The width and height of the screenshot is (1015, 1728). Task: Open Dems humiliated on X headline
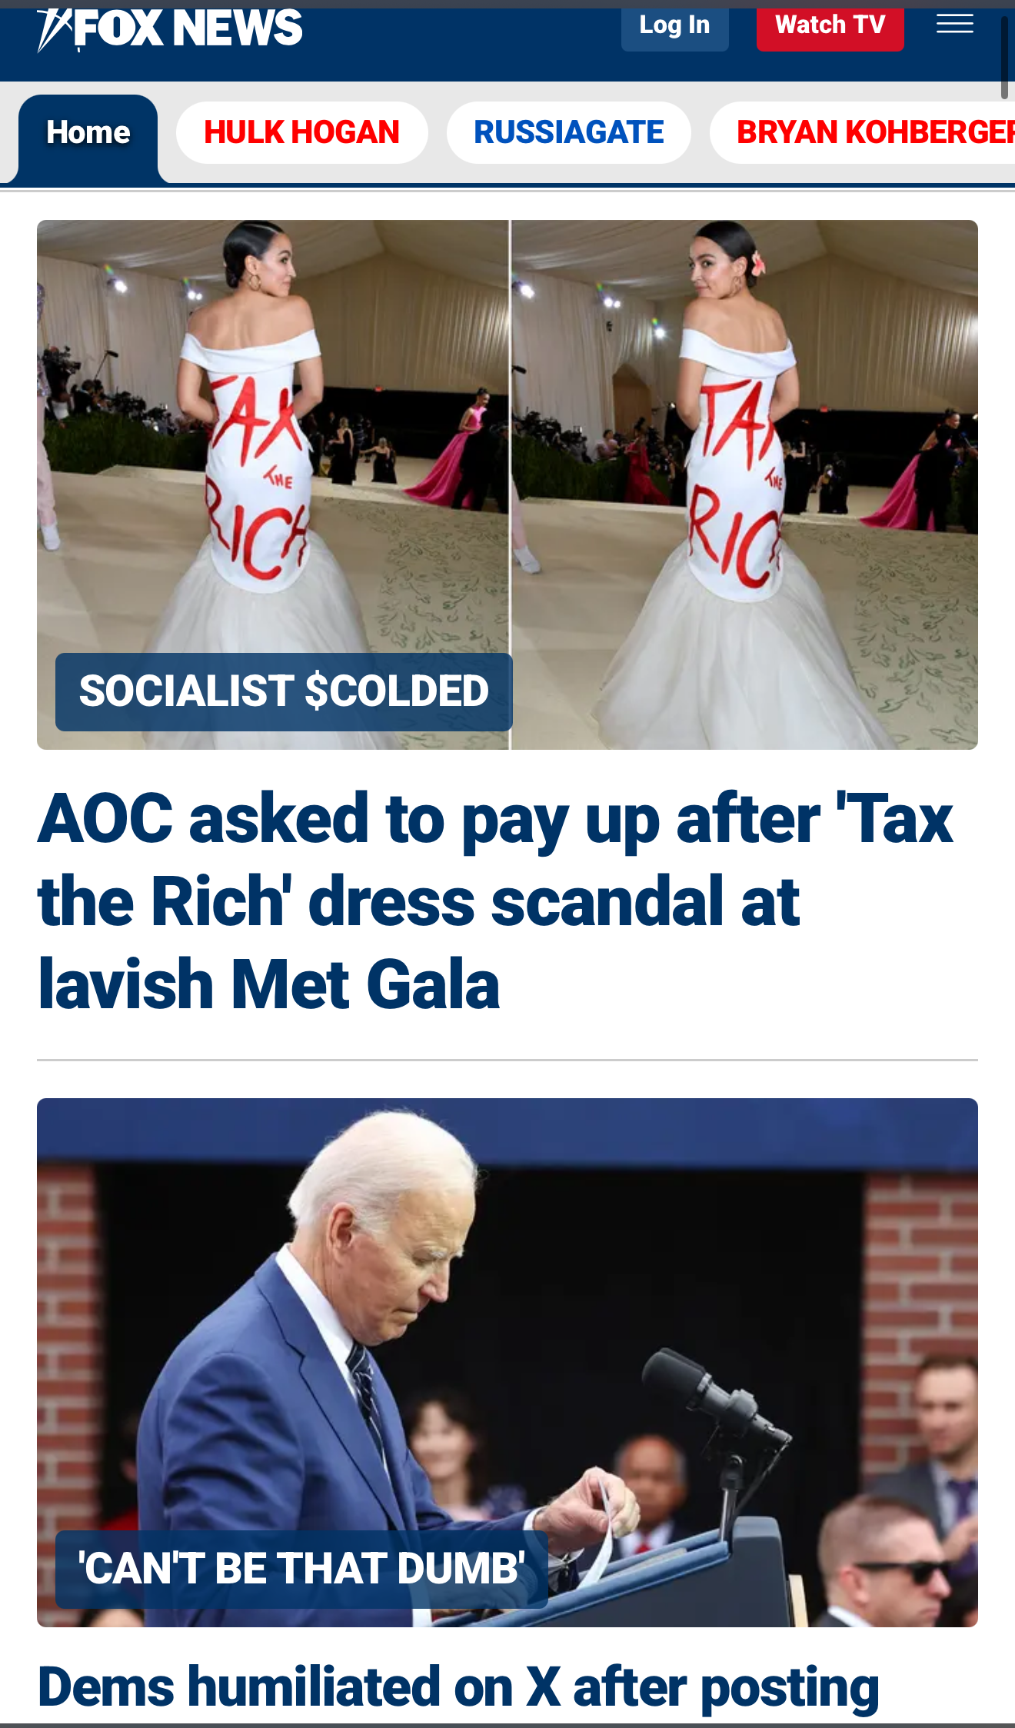[458, 1689]
